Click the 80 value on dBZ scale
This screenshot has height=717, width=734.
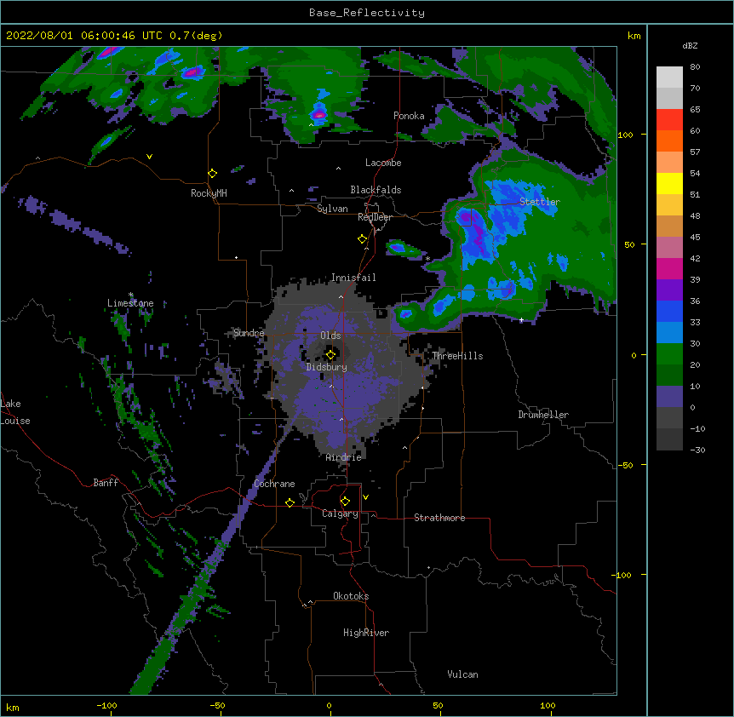[695, 66]
